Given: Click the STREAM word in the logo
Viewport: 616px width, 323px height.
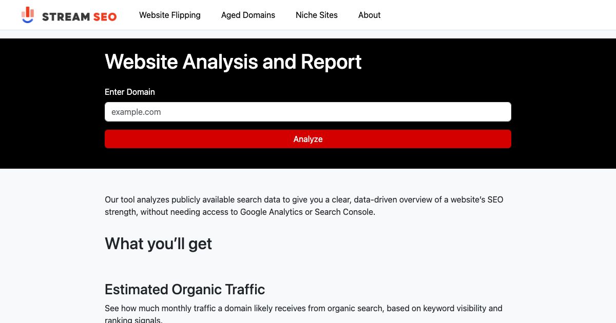Looking at the screenshot, I should [x=66, y=16].
